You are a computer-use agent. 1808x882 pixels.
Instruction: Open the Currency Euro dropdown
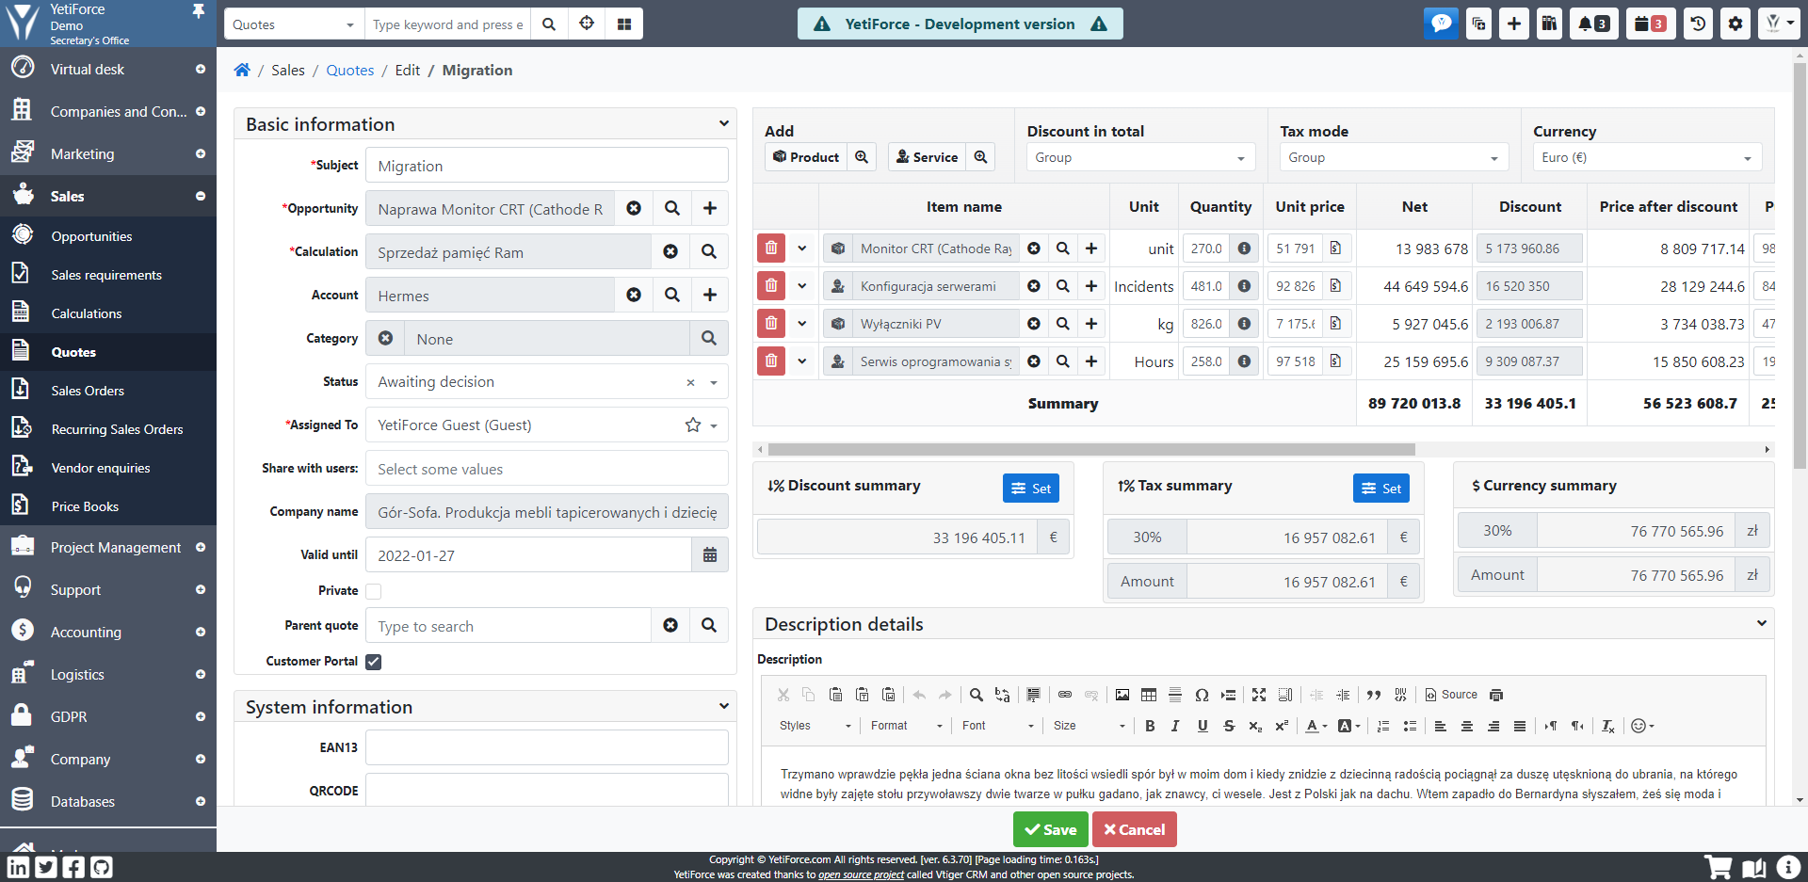coord(1647,157)
